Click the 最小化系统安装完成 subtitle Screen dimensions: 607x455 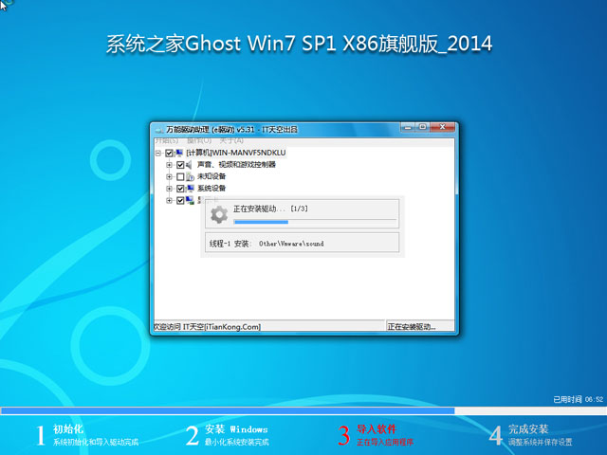coord(237,442)
